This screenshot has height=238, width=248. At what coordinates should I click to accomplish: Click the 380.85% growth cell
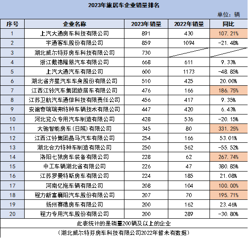(x=229, y=167)
